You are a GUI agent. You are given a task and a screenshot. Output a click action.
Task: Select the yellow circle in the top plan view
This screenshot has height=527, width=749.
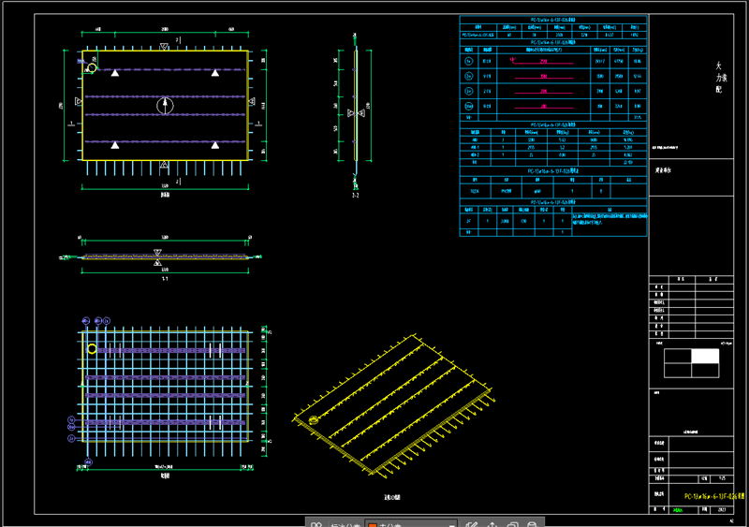[92, 68]
